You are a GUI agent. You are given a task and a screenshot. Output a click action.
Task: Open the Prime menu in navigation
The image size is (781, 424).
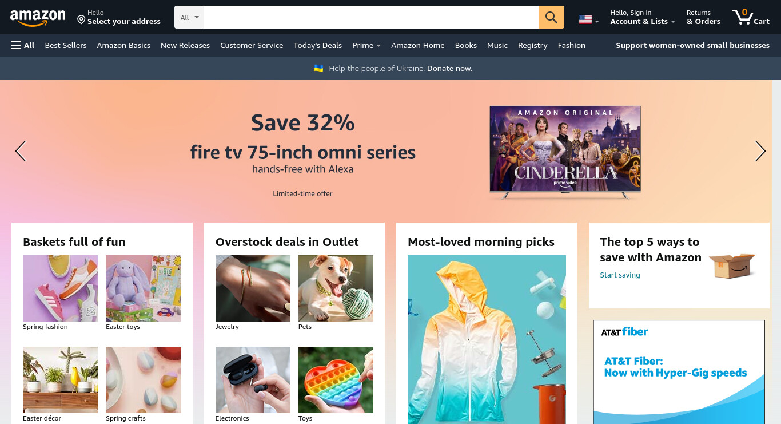tap(366, 45)
